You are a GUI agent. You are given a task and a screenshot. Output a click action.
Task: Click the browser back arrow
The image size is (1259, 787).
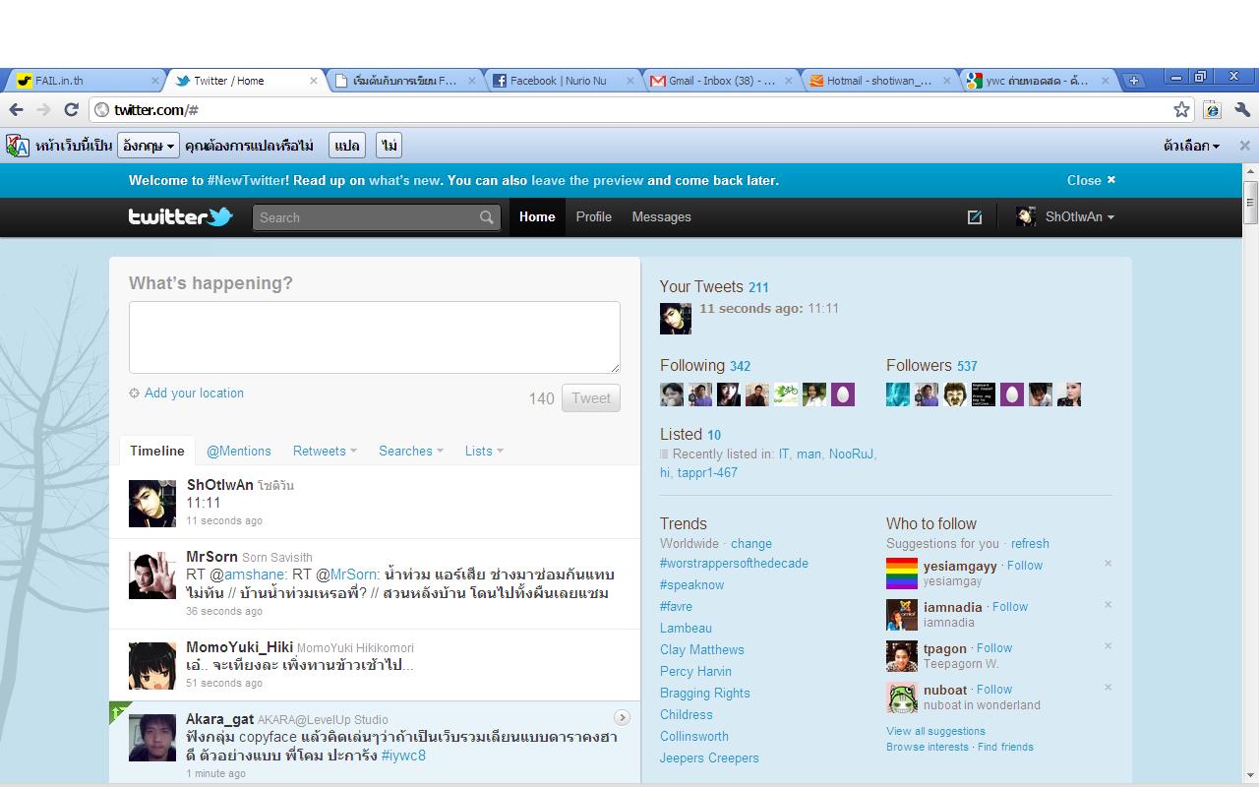[x=16, y=110]
